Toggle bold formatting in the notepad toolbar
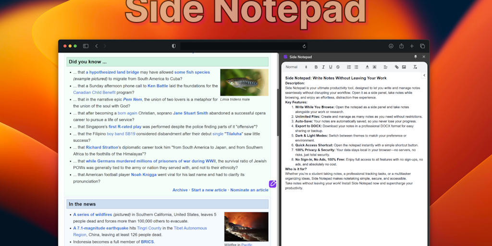The image size is (492, 246). [x=316, y=67]
